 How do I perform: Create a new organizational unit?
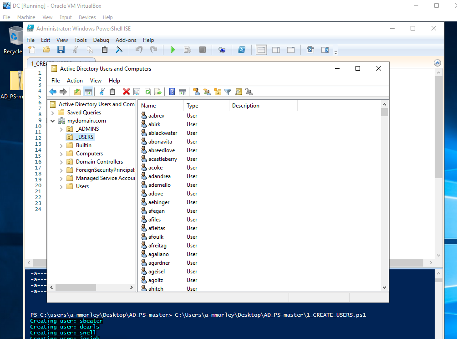pyautogui.click(x=218, y=92)
